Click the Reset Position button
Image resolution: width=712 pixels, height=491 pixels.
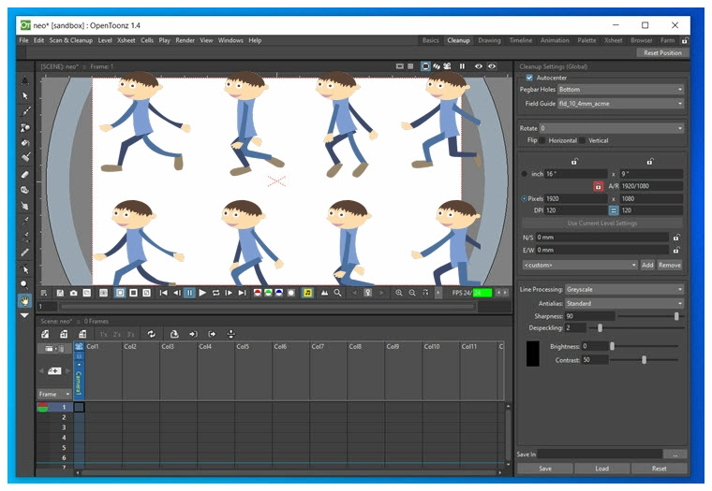(662, 53)
